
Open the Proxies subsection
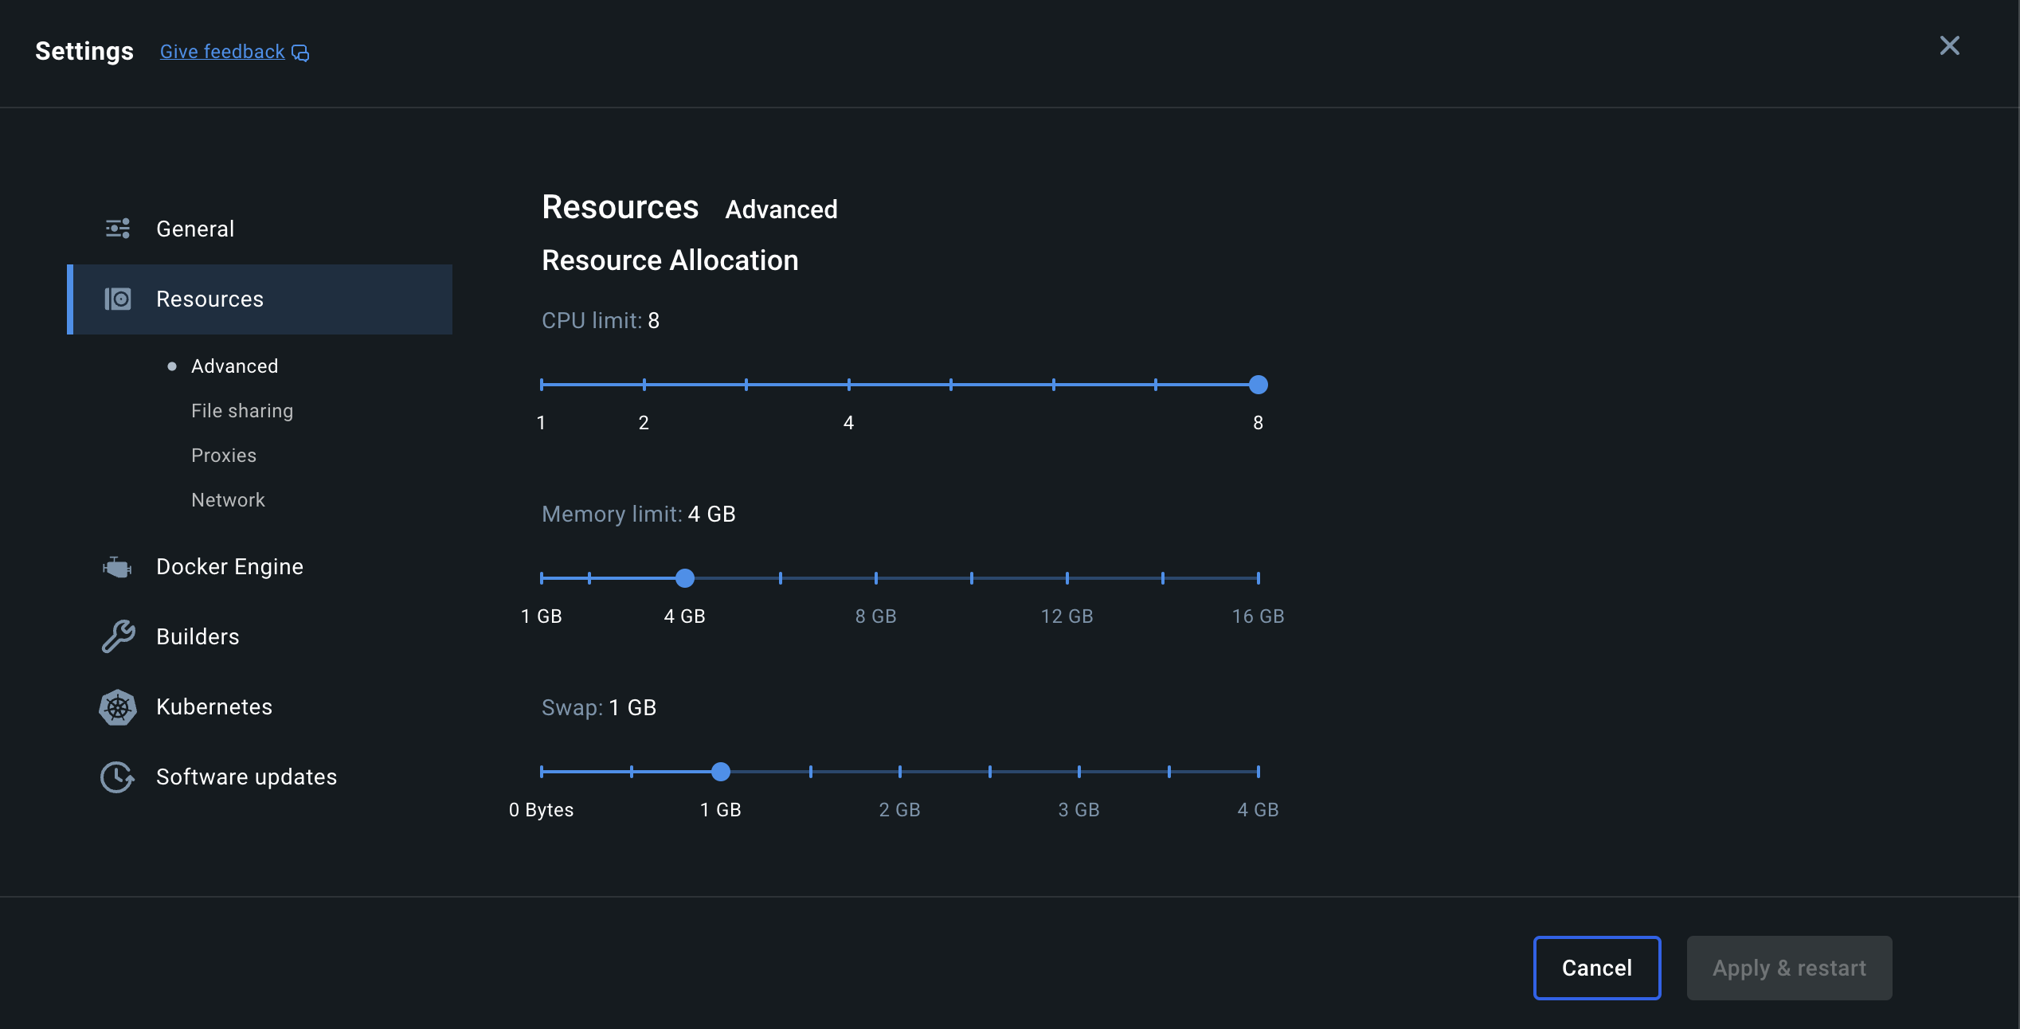click(224, 456)
